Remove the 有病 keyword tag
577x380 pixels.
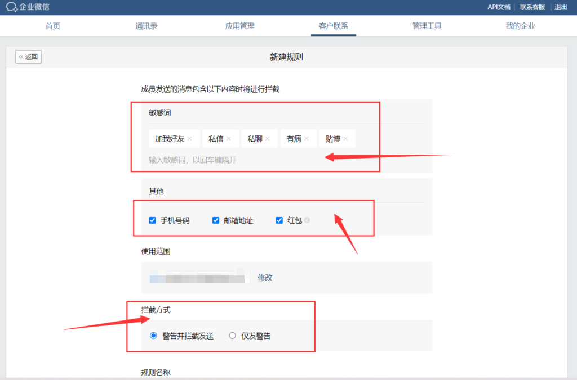tap(307, 139)
